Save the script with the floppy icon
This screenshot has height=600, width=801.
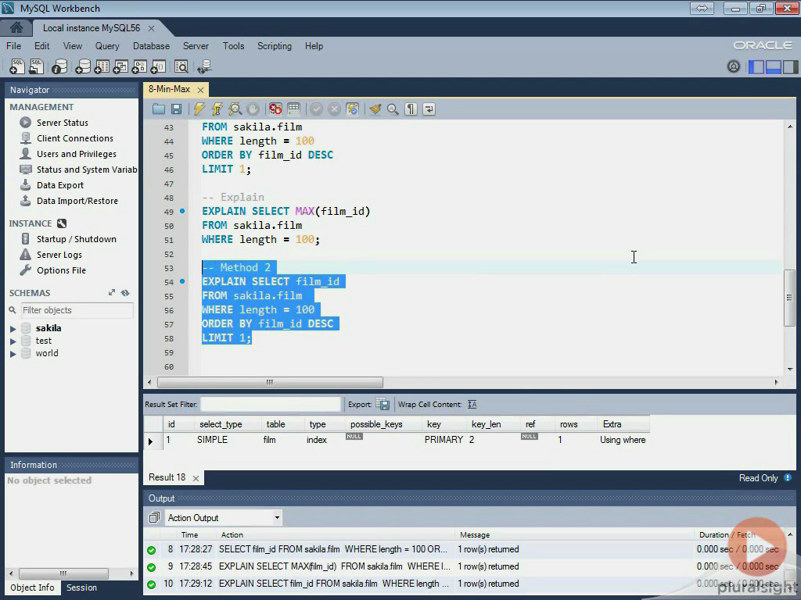click(176, 109)
